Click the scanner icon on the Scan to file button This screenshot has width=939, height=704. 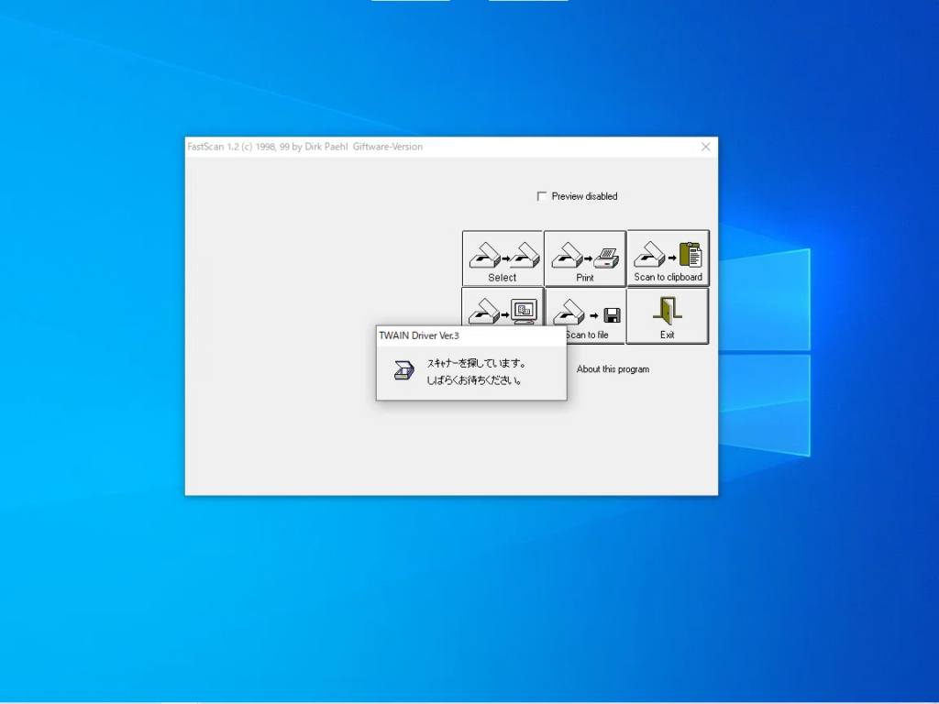pos(569,312)
